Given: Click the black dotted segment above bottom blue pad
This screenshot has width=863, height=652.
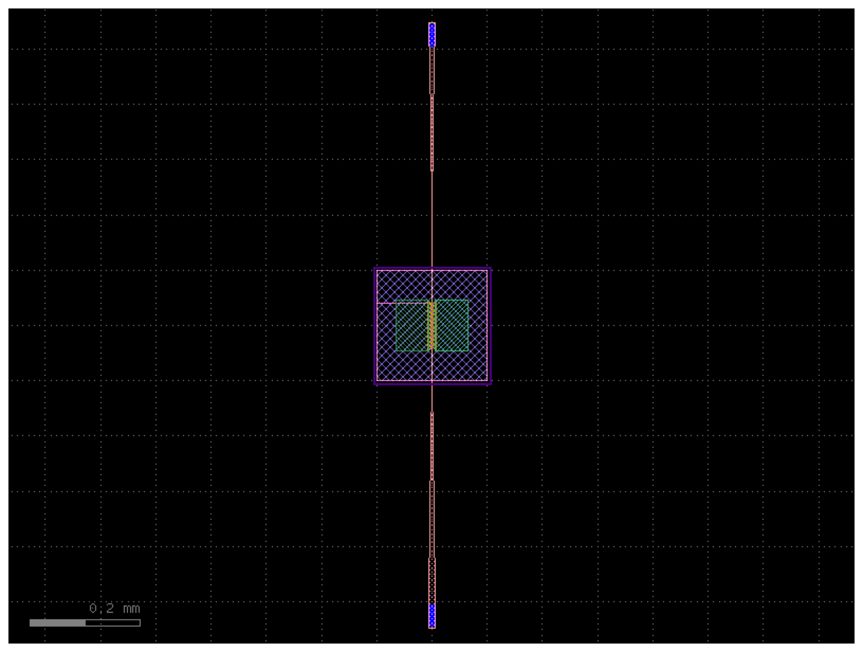Looking at the screenshot, I should click(x=432, y=581).
